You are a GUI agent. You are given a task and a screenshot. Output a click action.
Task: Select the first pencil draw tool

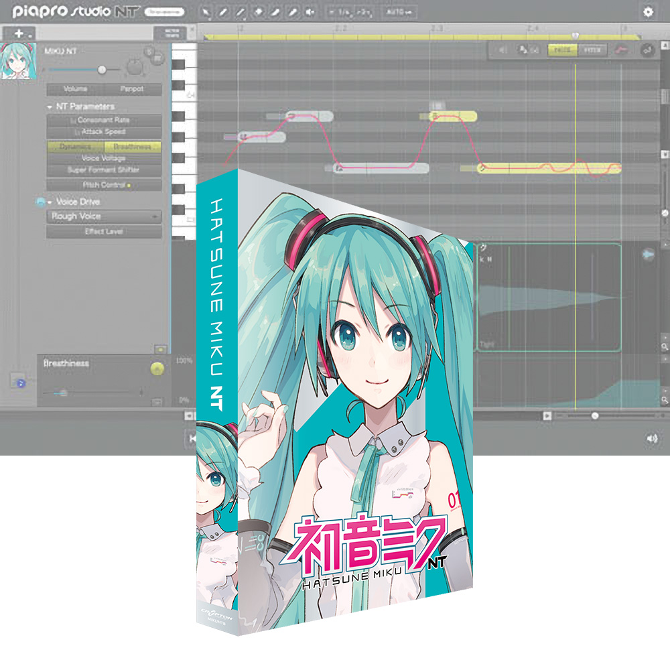click(223, 12)
